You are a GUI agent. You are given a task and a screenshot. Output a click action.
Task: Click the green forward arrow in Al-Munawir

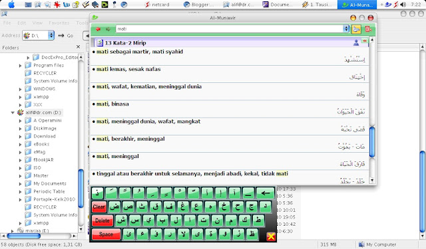click(x=108, y=29)
